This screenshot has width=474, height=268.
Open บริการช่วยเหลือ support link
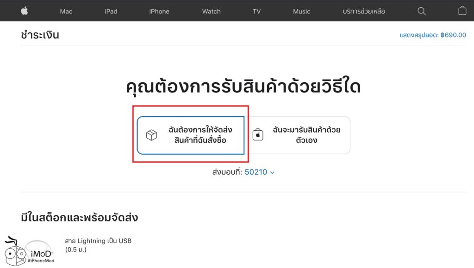coord(364,11)
